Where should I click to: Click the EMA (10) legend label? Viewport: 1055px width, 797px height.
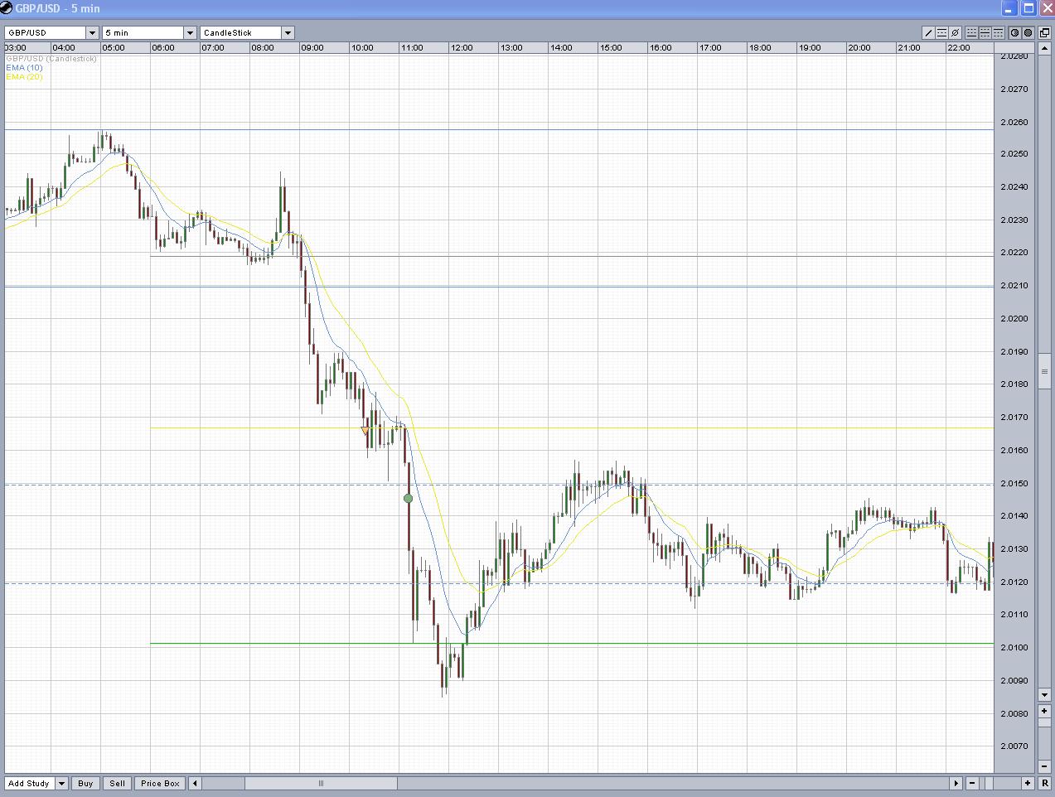(x=24, y=68)
